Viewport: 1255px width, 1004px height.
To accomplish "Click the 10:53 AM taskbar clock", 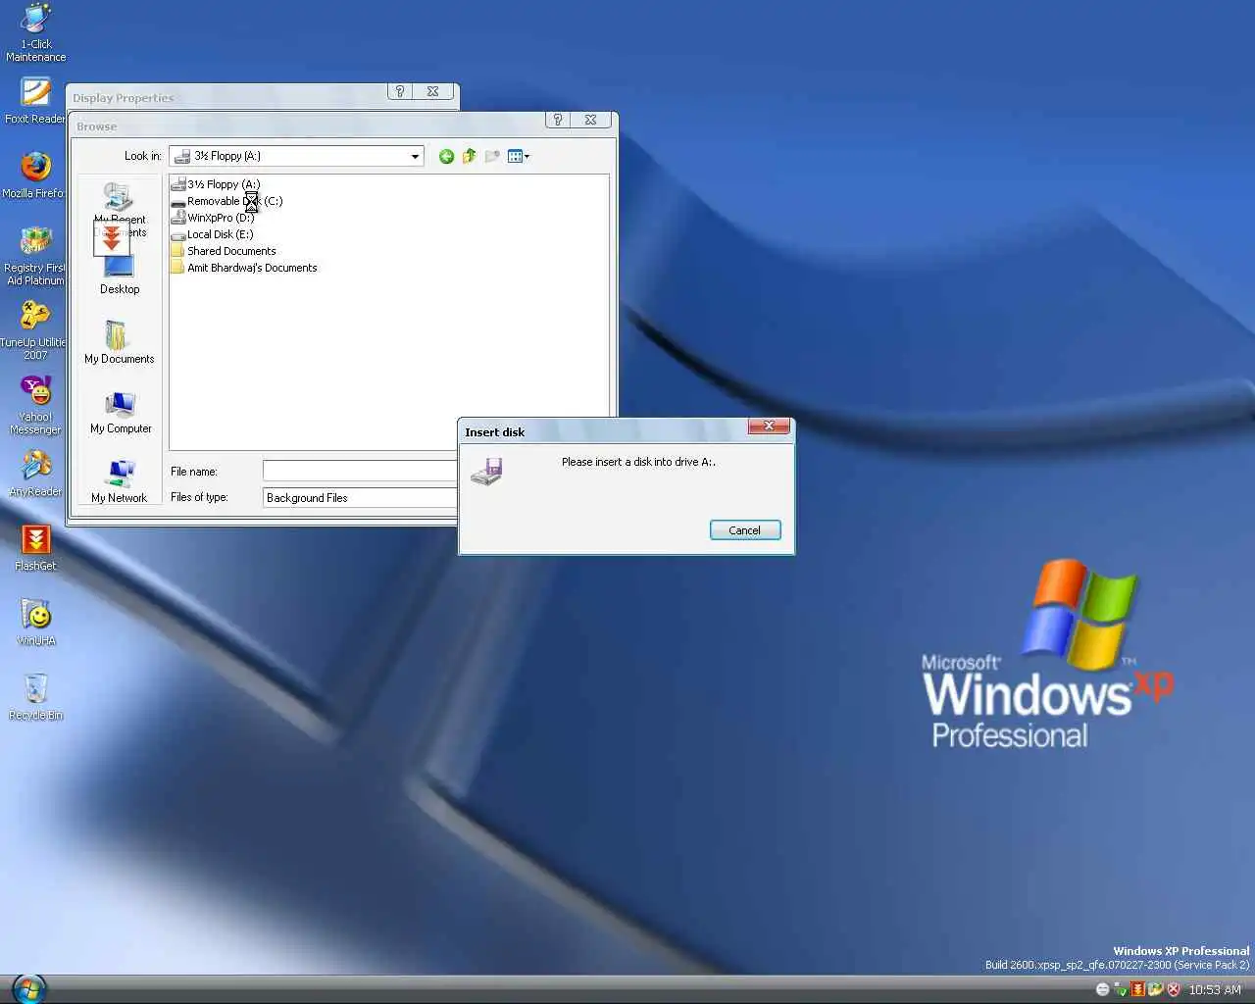I will click(x=1215, y=990).
